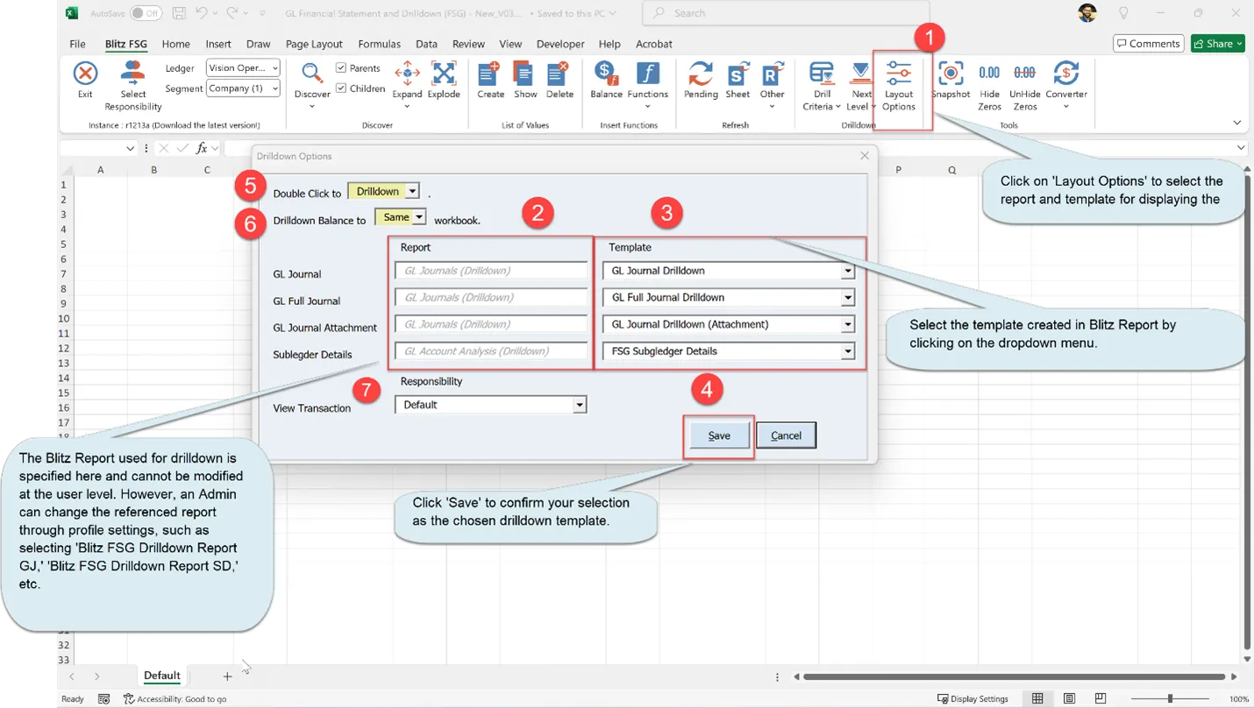Open GL Journal Drilldown (Attachment) dropdown

point(848,325)
